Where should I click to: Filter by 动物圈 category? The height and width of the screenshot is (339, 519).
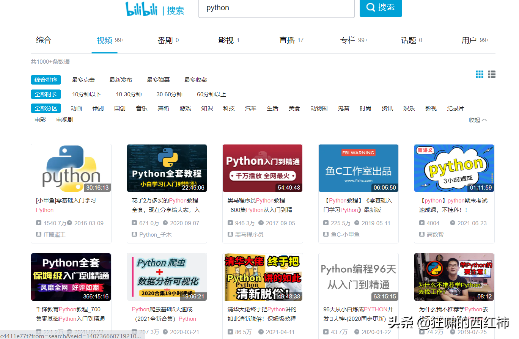[319, 108]
